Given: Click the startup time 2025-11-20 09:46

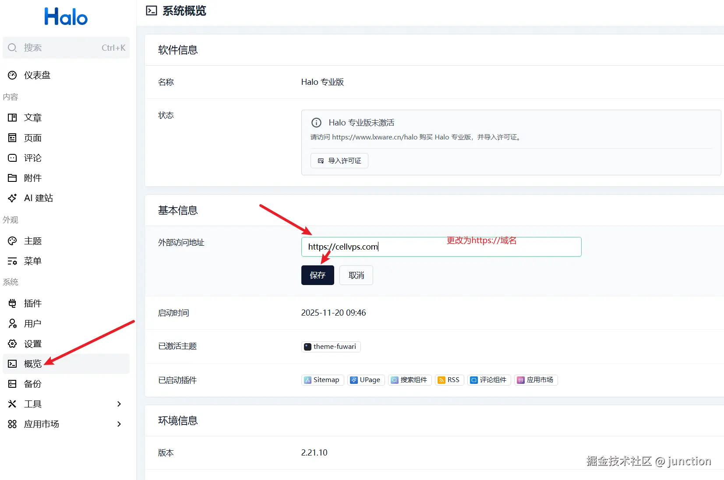Looking at the screenshot, I should [333, 313].
